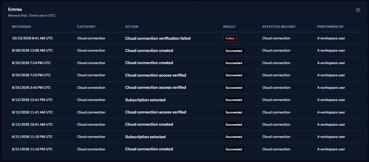Click 'A workspace user' in 9/25/2026 3:45 PM row
This screenshot has width=369, height=162.
331,88
